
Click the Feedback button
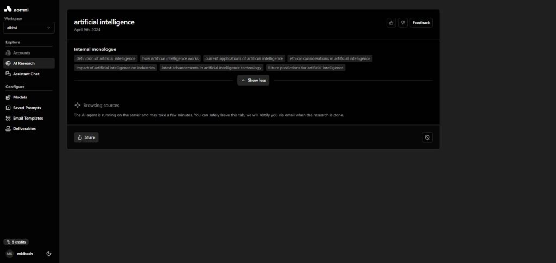421,23
